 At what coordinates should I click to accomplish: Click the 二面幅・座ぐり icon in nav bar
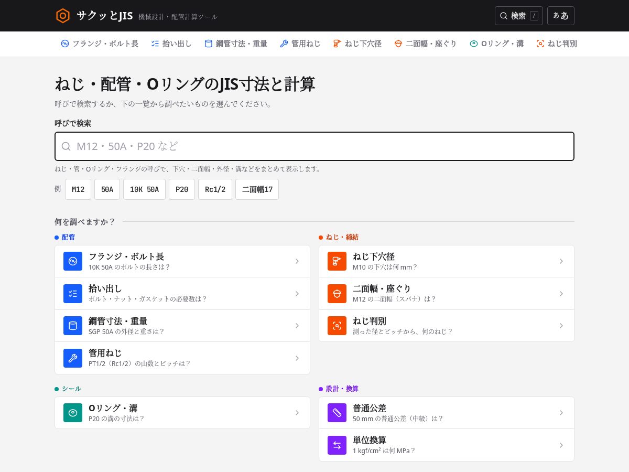point(398,44)
